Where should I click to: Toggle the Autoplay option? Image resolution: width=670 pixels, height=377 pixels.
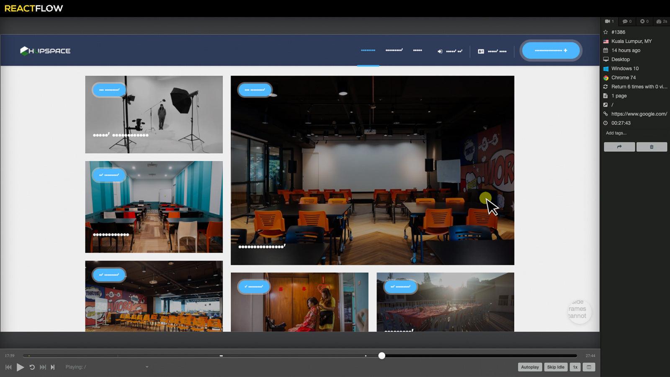[x=530, y=367]
